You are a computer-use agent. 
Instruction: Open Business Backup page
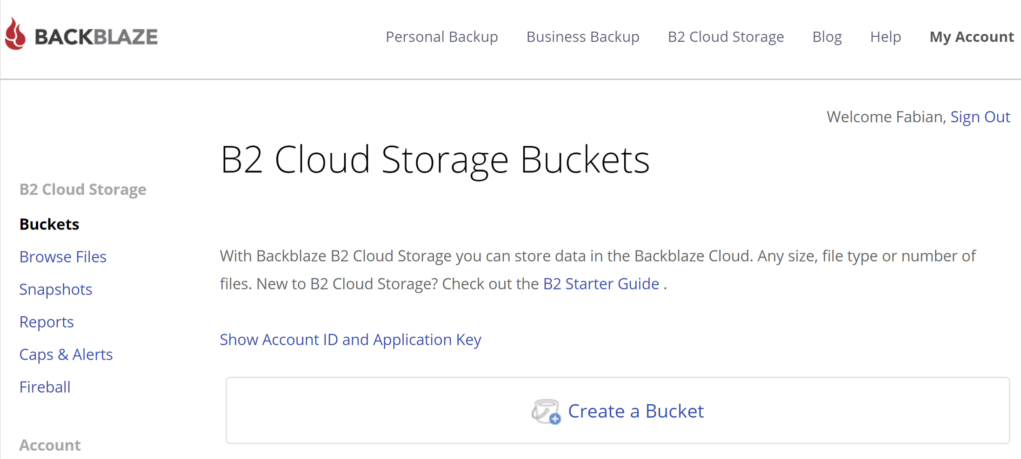coord(582,37)
